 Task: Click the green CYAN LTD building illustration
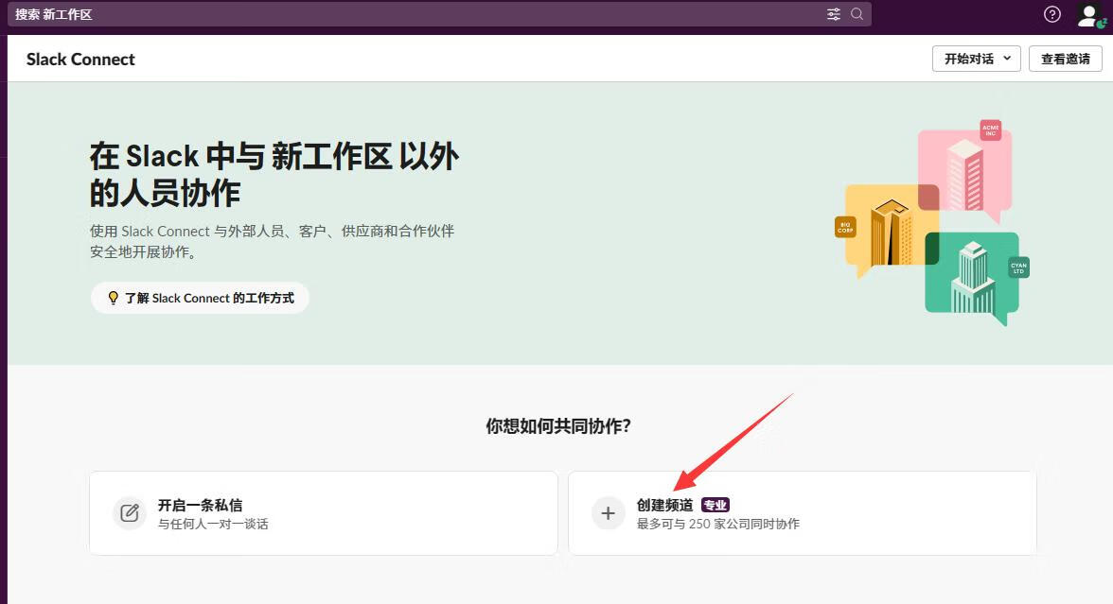pos(976,278)
